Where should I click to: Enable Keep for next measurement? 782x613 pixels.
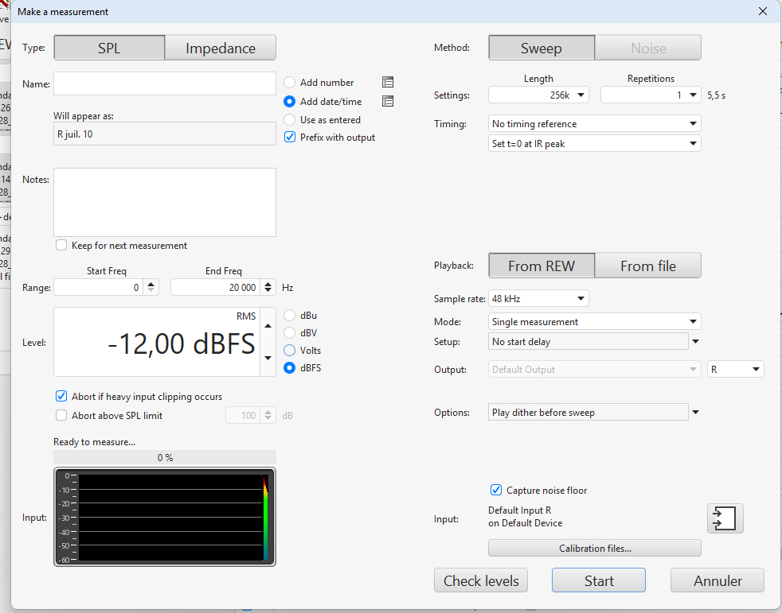(61, 246)
